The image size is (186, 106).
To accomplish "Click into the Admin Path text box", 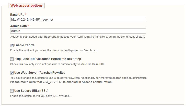I will [x=78, y=31].
